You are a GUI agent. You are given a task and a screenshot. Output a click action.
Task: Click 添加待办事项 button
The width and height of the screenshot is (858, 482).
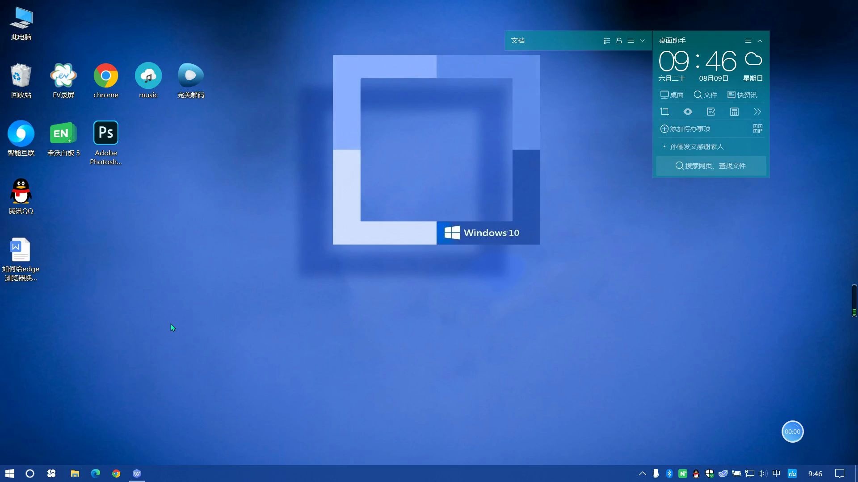(686, 128)
